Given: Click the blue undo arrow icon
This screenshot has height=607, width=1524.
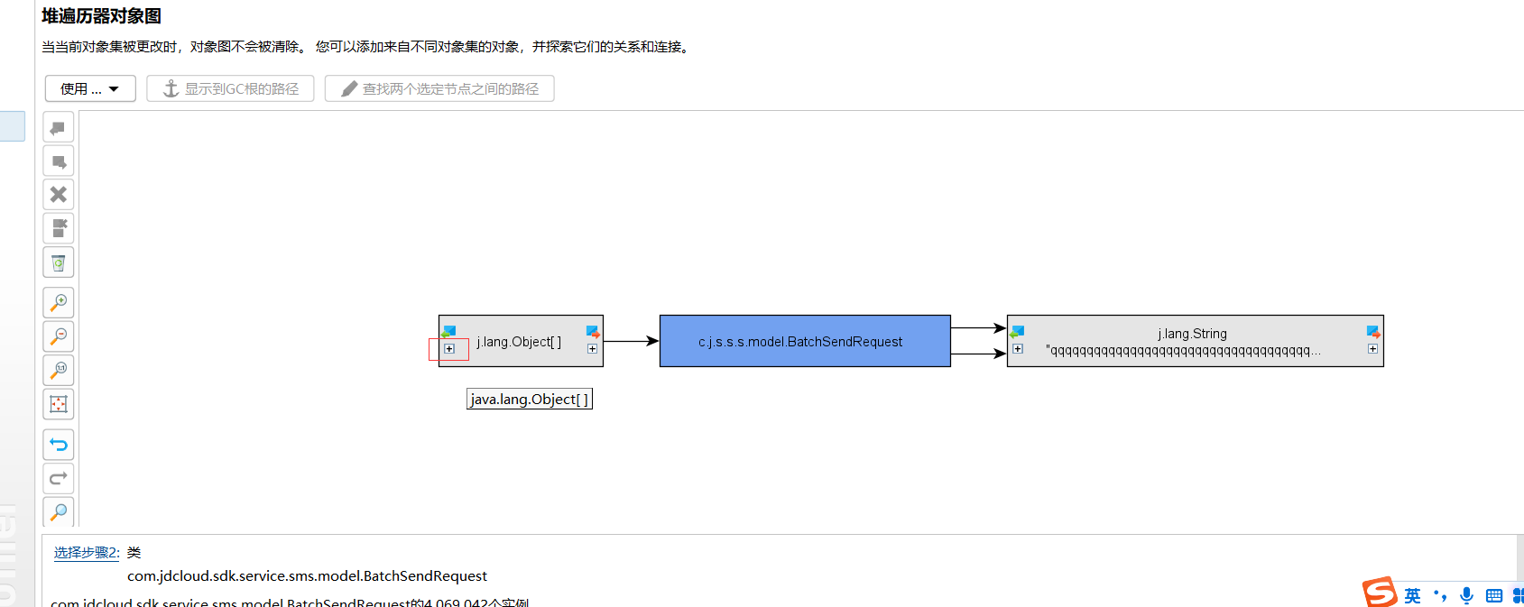Looking at the screenshot, I should [x=59, y=444].
